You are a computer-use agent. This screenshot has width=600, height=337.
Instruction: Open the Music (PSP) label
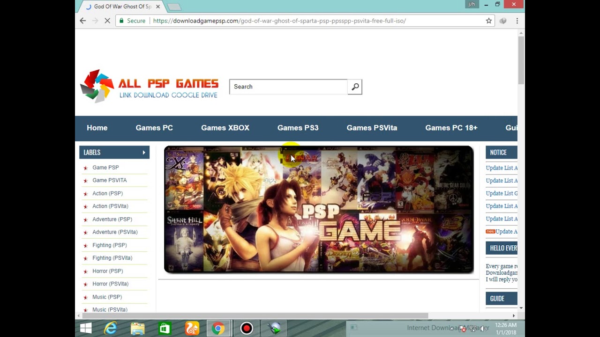click(107, 297)
